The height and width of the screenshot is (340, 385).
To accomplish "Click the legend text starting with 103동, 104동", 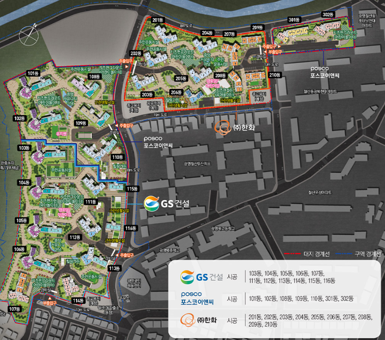I will tap(292, 277).
